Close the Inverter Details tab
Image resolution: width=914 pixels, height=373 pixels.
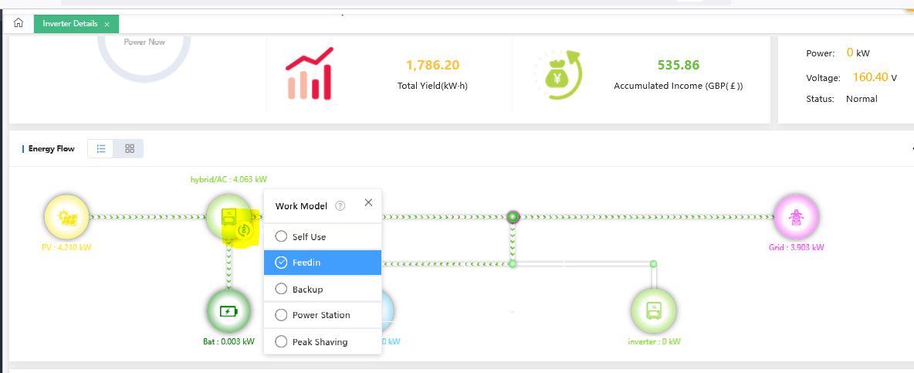[107, 25]
